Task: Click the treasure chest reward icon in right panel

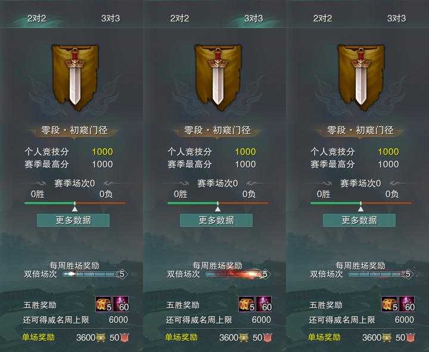Action: click(390, 304)
